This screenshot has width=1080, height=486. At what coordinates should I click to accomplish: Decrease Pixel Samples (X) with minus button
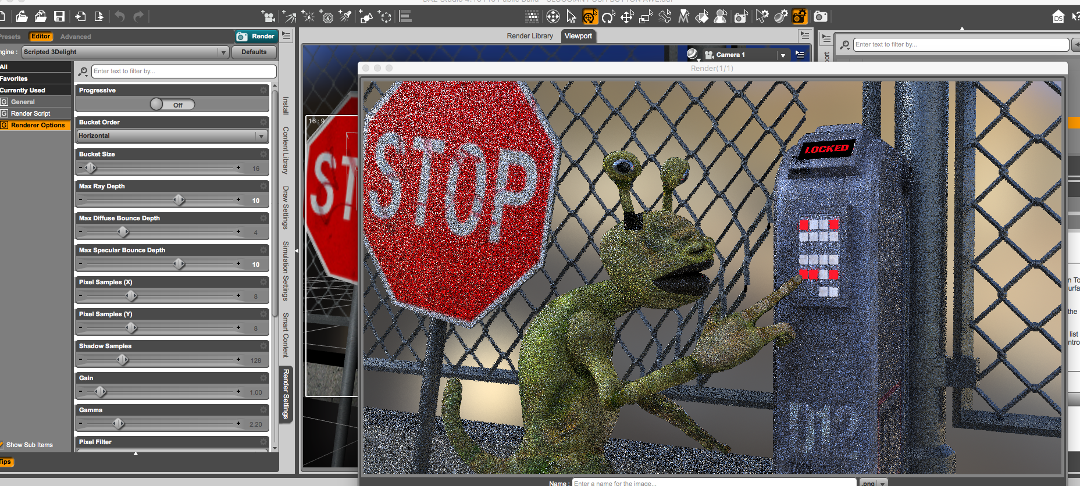pyautogui.click(x=80, y=295)
